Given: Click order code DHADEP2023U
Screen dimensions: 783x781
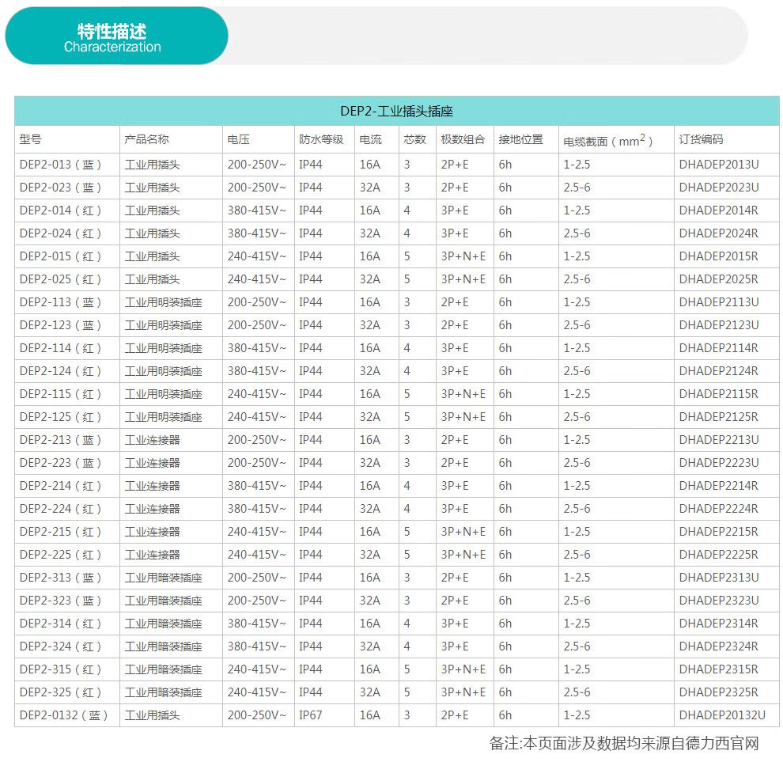Looking at the screenshot, I should point(719,188).
